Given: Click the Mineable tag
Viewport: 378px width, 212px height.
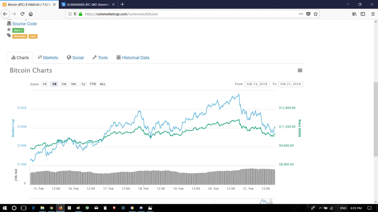Looking at the screenshot, I should click(x=20, y=36).
